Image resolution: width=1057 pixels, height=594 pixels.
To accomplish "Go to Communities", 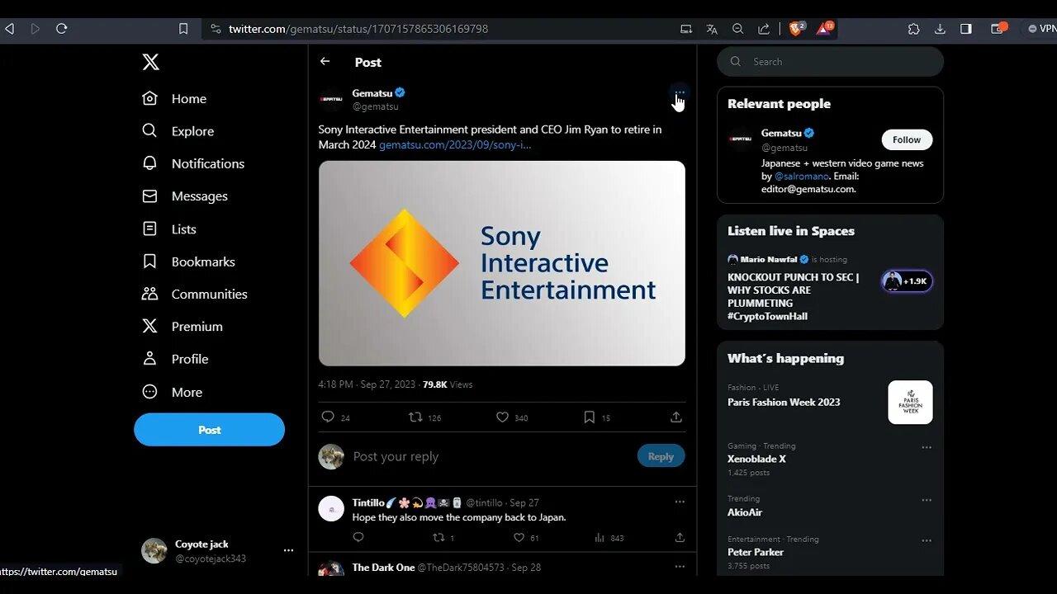I will click(x=195, y=294).
